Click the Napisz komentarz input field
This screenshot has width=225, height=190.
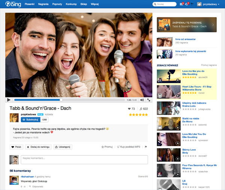84,158
